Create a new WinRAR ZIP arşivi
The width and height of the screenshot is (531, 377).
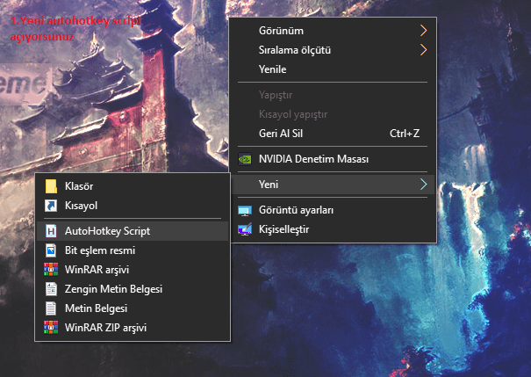pos(133,328)
